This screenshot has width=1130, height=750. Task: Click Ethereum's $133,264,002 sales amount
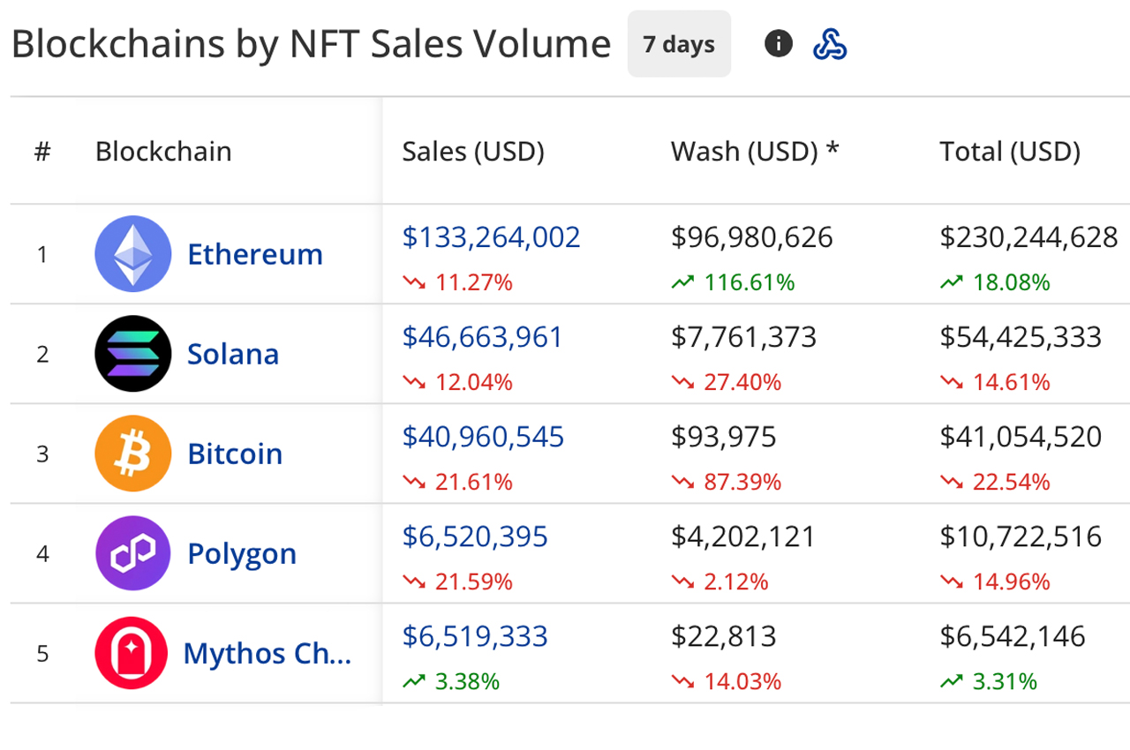[x=491, y=236]
